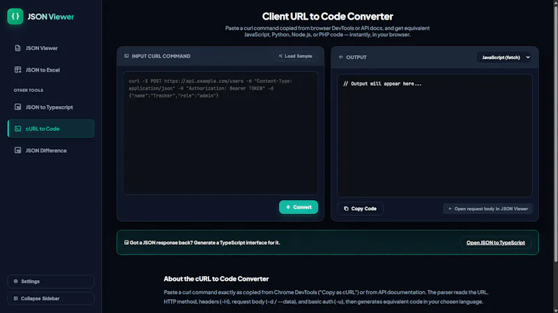Click the JSON Viewer document icon
This screenshot has height=313, width=558.
[x=18, y=48]
